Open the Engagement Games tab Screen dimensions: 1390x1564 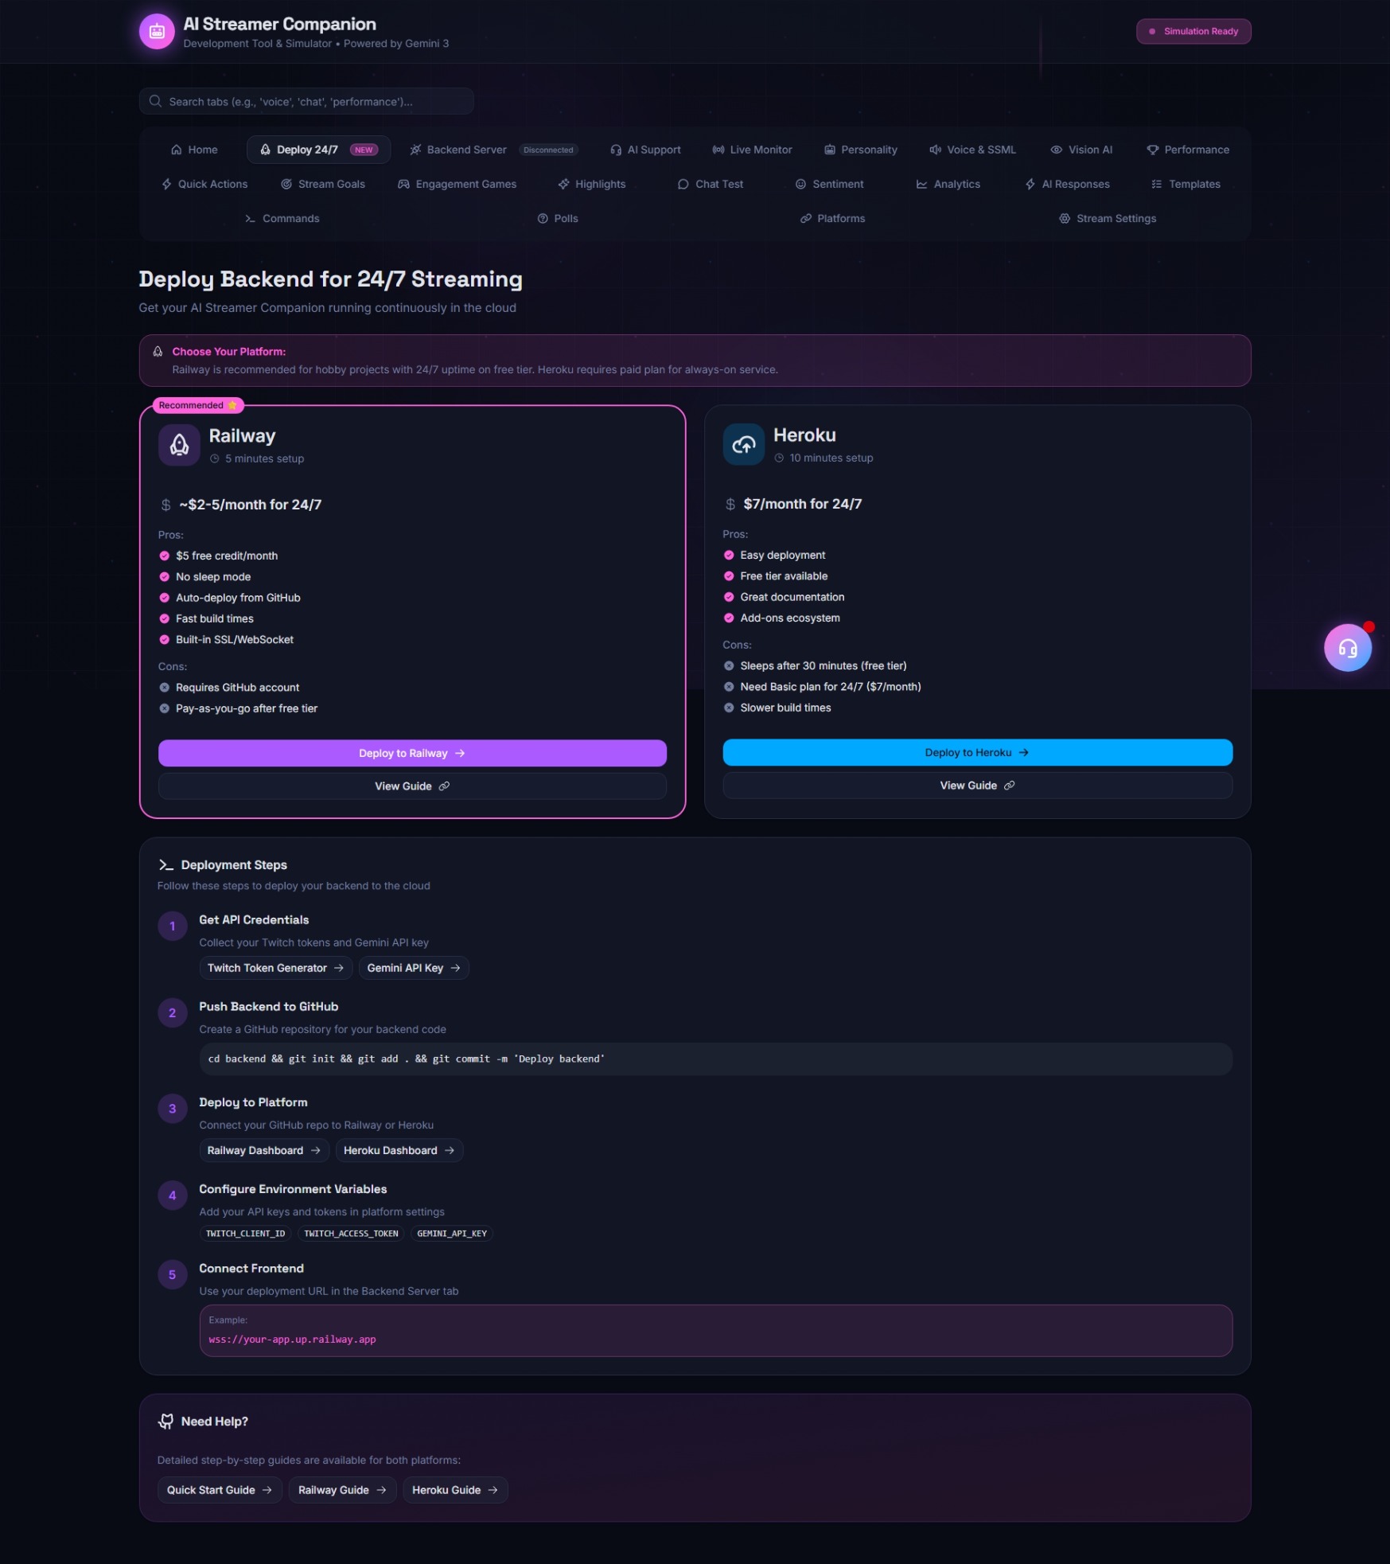tap(457, 184)
